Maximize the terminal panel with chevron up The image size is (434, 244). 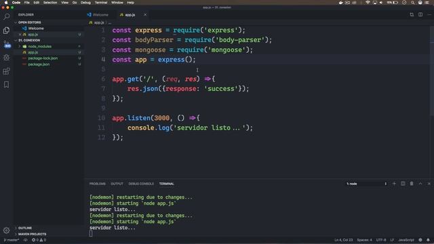pos(420,184)
